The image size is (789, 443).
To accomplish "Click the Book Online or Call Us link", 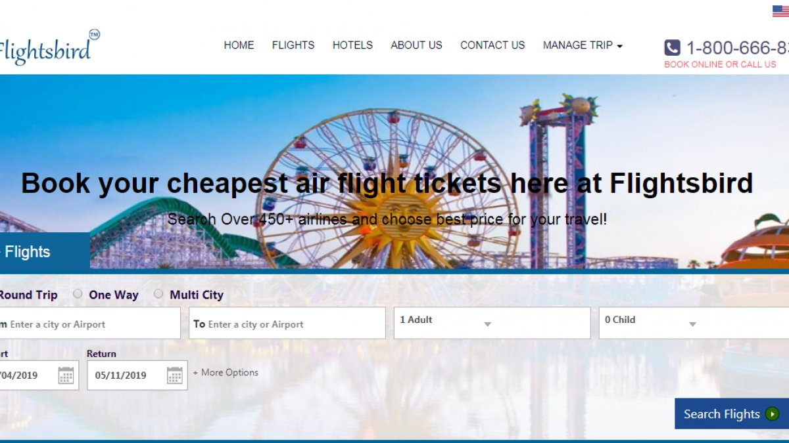I will [x=720, y=64].
